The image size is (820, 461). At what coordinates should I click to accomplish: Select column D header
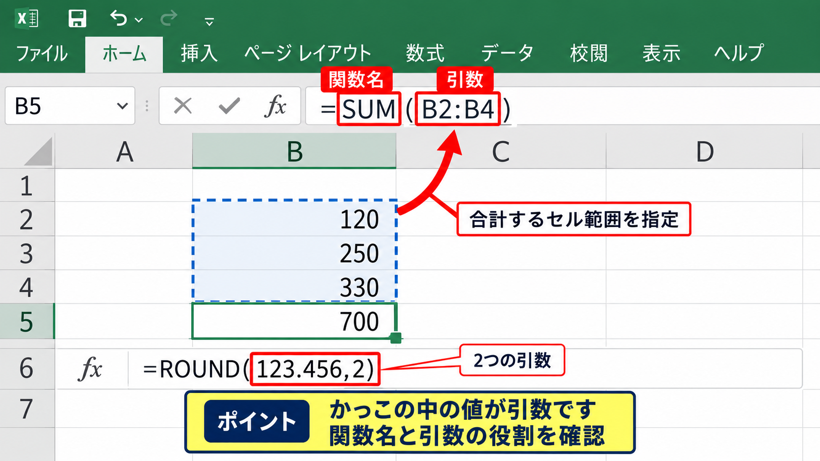click(704, 151)
